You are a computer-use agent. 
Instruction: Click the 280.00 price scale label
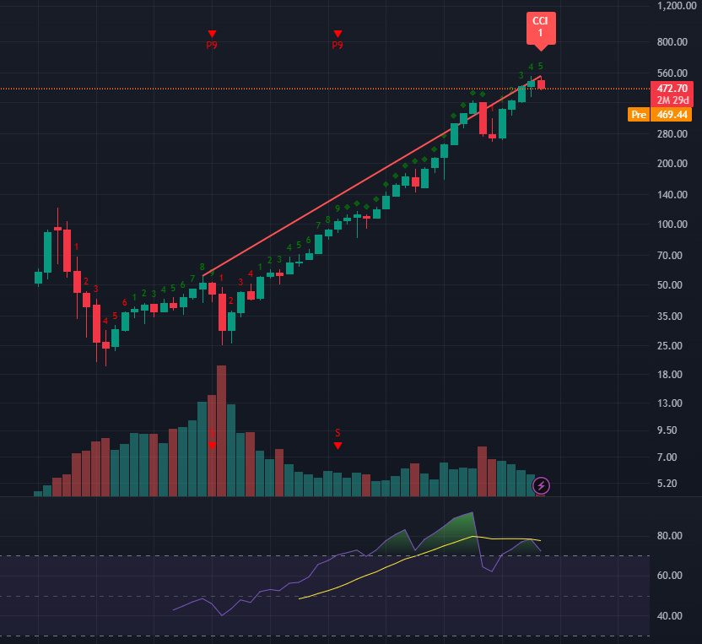click(672, 134)
